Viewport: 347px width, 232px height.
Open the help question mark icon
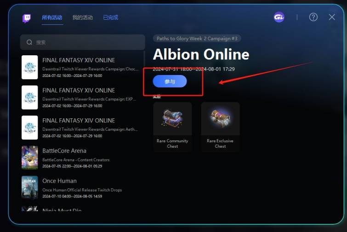click(313, 17)
